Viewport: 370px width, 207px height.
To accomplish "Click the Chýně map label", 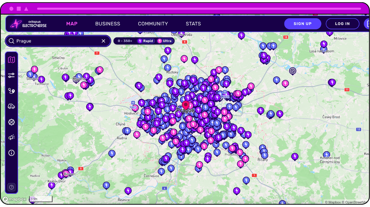I will coord(120,124).
